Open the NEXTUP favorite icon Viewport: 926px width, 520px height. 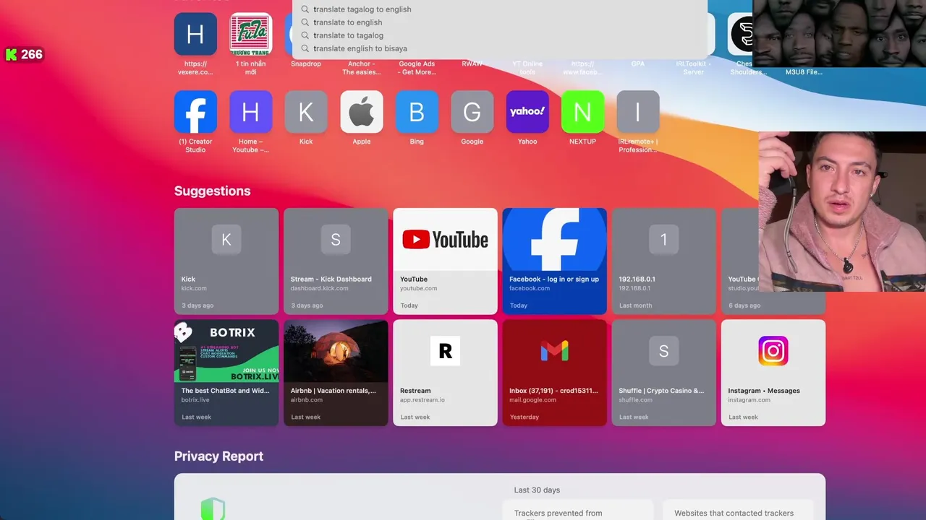click(x=582, y=112)
